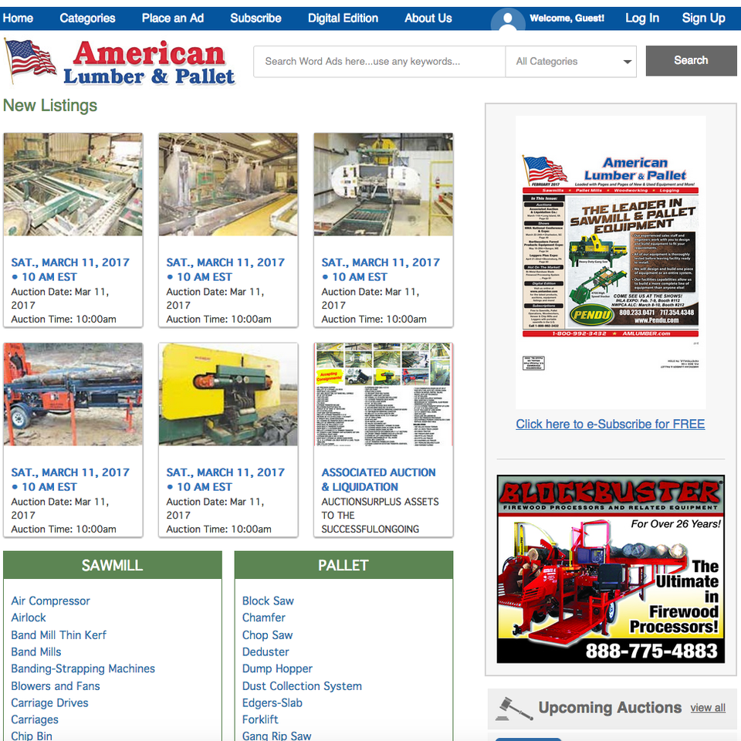
Task: Open the Chop Saw pallet category
Action: point(268,634)
